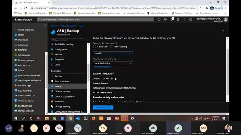Reload the Azure portal page

[26, 8]
